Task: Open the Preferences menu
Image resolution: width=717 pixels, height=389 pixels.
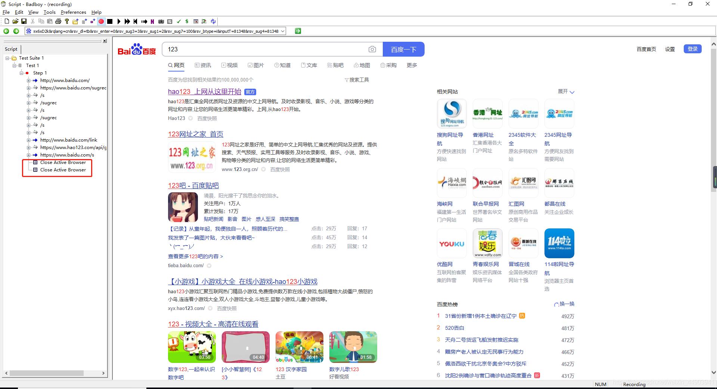Action: tap(73, 12)
